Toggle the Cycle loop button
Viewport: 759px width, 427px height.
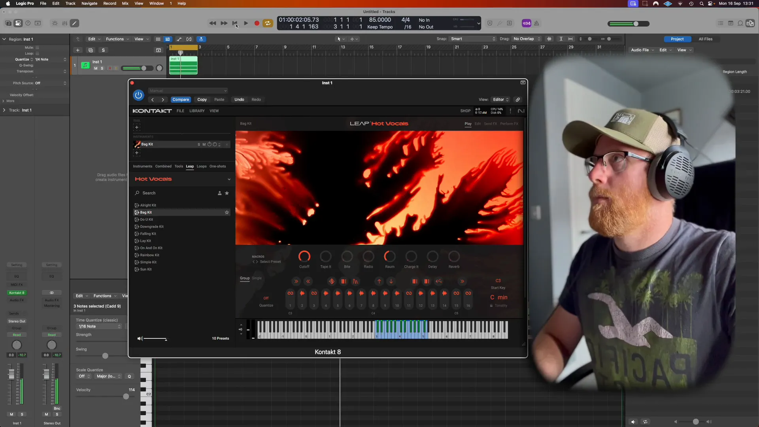[268, 23]
